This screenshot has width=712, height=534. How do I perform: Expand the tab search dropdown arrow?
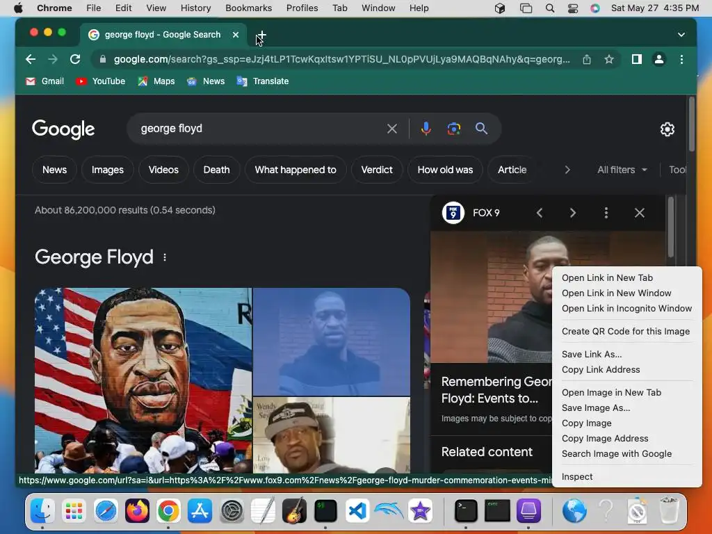(681, 35)
